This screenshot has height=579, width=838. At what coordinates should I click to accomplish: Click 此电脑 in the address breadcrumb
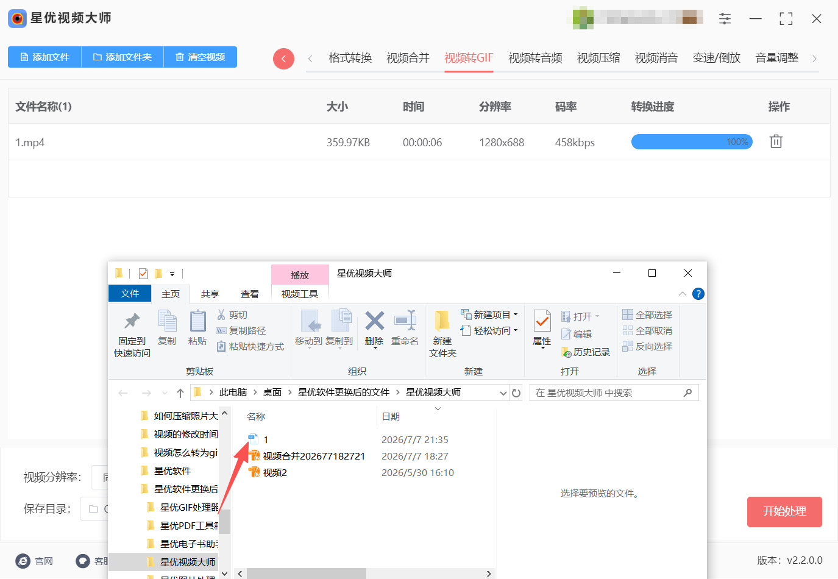233,393
